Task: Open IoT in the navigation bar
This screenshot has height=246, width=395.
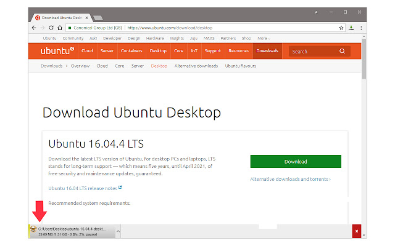Action: 194,50
